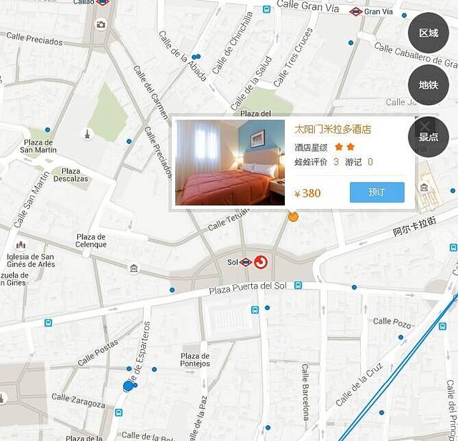
Task: Open the hotel room photo thumbnail
Action: click(x=230, y=163)
